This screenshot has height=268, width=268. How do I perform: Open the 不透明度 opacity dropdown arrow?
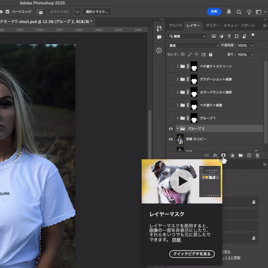tap(251, 45)
